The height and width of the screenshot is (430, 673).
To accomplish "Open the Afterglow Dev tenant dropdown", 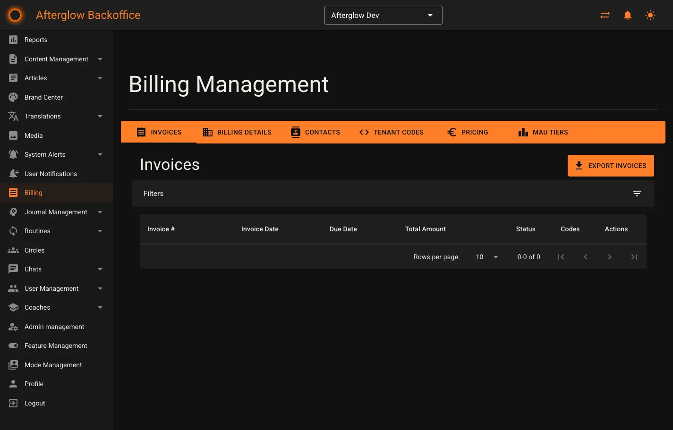I will (383, 15).
